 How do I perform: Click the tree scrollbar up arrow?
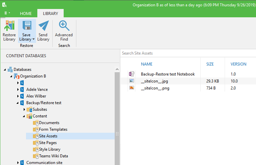pos(117,69)
